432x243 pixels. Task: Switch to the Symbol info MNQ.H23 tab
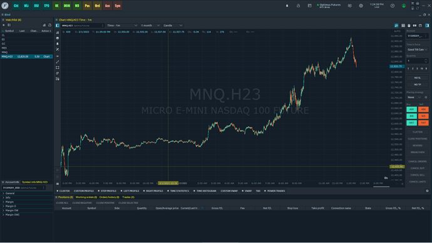(34, 182)
